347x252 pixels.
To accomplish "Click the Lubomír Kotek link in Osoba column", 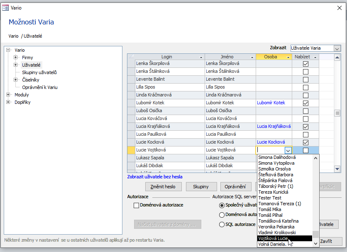I will tap(271, 103).
